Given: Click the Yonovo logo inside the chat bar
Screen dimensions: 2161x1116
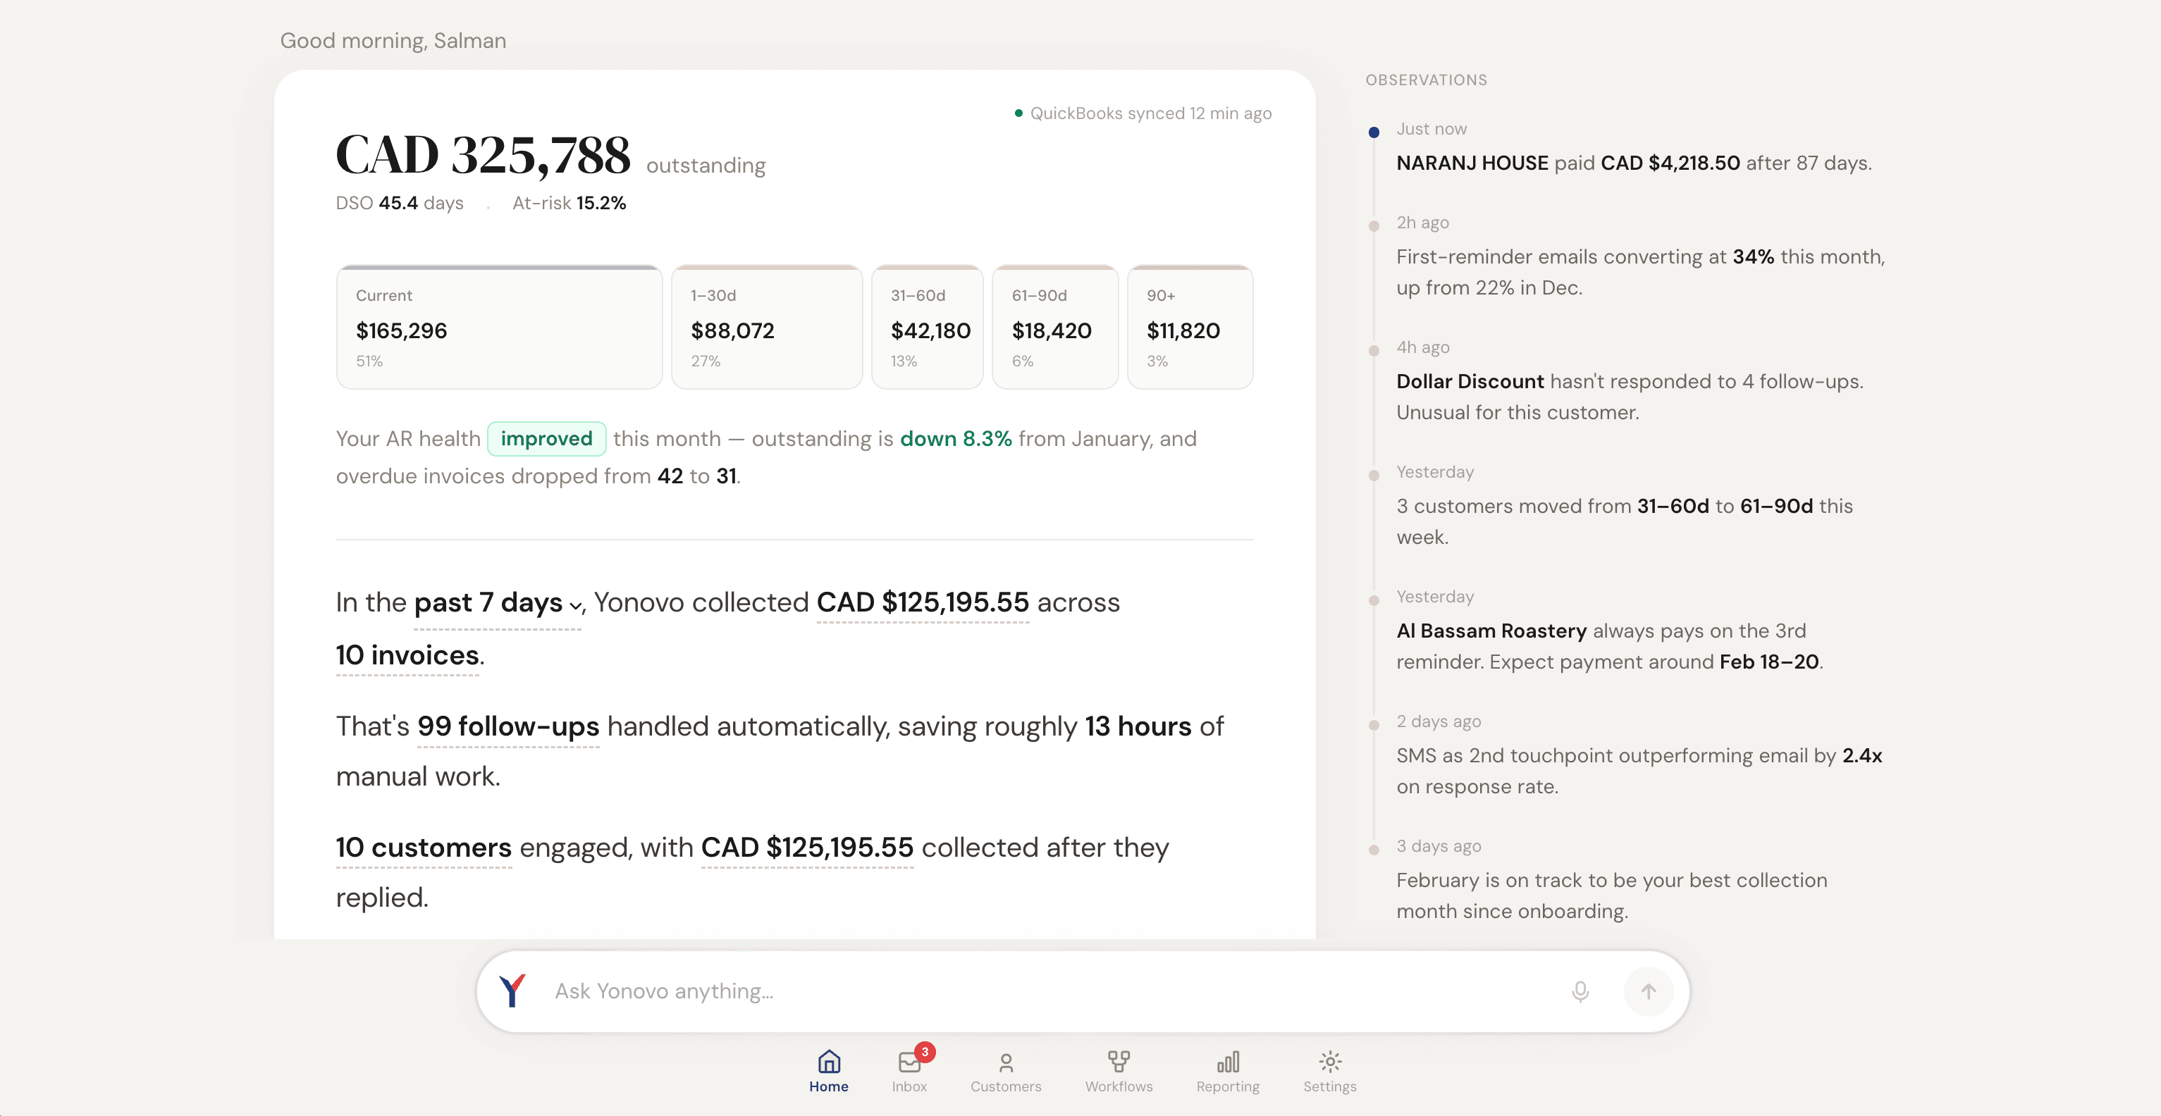Looking at the screenshot, I should click(x=513, y=991).
